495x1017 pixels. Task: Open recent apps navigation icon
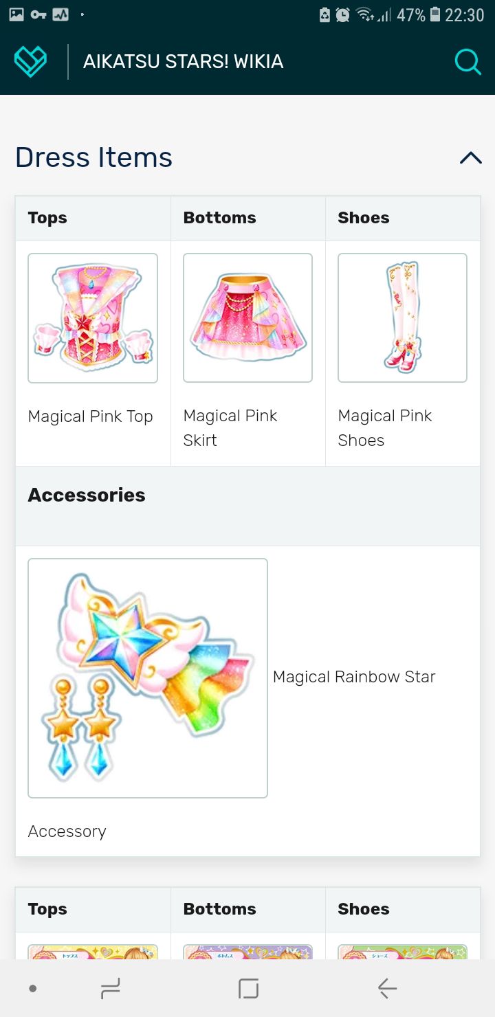110,988
